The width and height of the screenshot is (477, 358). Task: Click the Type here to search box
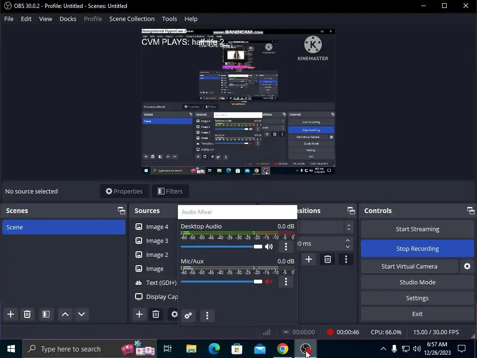pyautogui.click(x=89, y=349)
